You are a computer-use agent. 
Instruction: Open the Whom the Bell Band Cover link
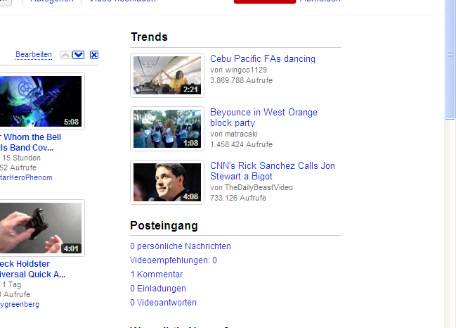point(30,142)
